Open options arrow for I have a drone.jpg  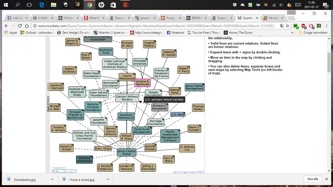[x=108, y=179]
